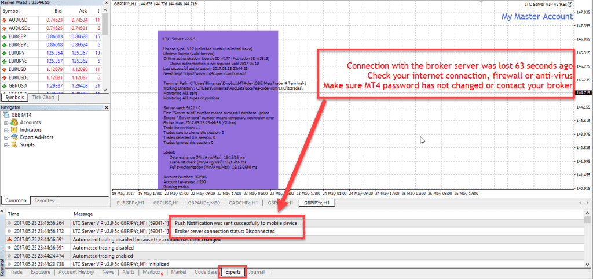
Task: Open the GBPUSD,H1 chart tab
Action: tap(166, 203)
